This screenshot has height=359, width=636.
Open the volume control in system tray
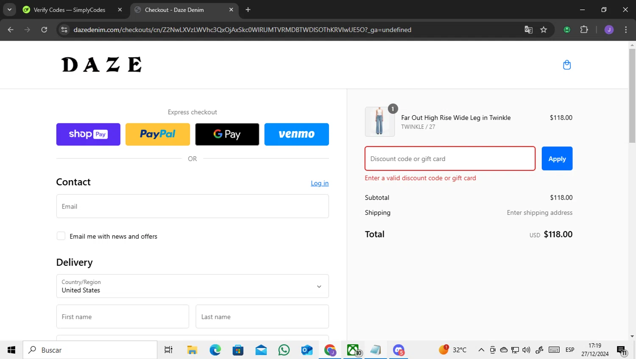(526, 350)
